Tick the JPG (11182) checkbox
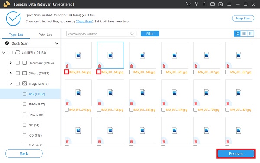The image size is (260, 163). (x=25, y=94)
